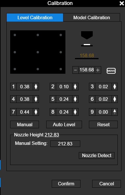
Task: Click the Manual Setting height field
Action: (65, 144)
